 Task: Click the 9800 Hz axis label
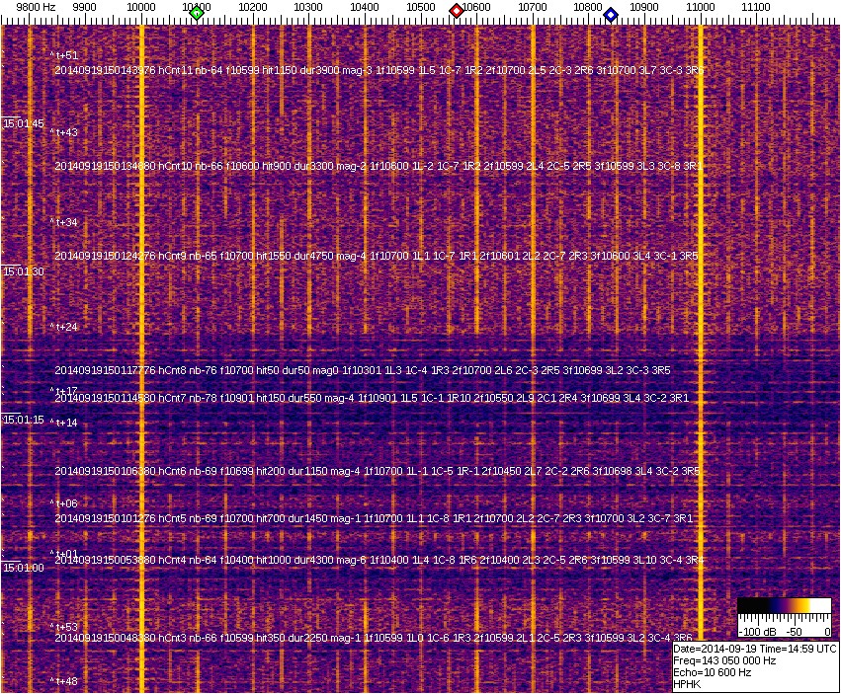36,7
